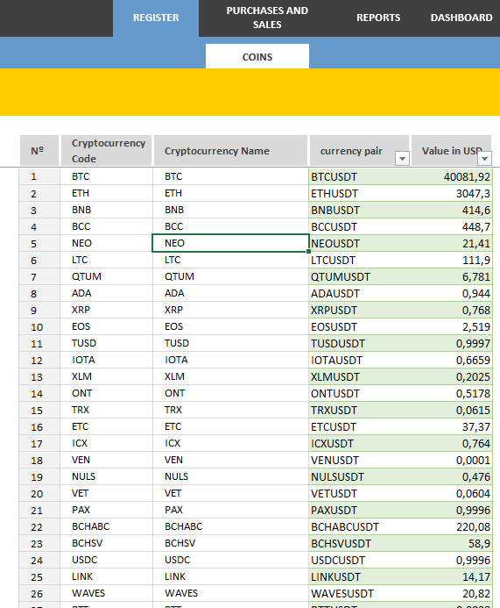The width and height of the screenshot is (500, 608).
Task: Select the selected NEO name cell
Action: point(230,243)
